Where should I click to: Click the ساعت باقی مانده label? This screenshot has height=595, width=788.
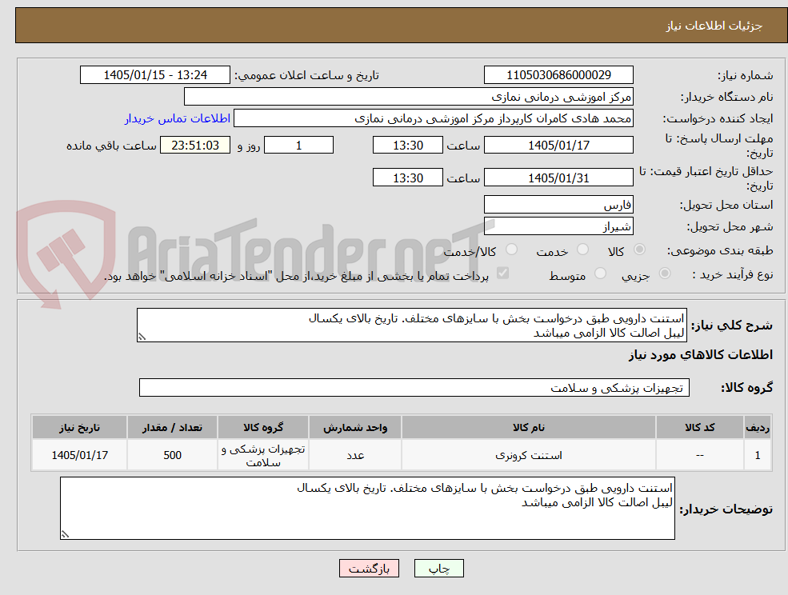pyautogui.click(x=111, y=146)
